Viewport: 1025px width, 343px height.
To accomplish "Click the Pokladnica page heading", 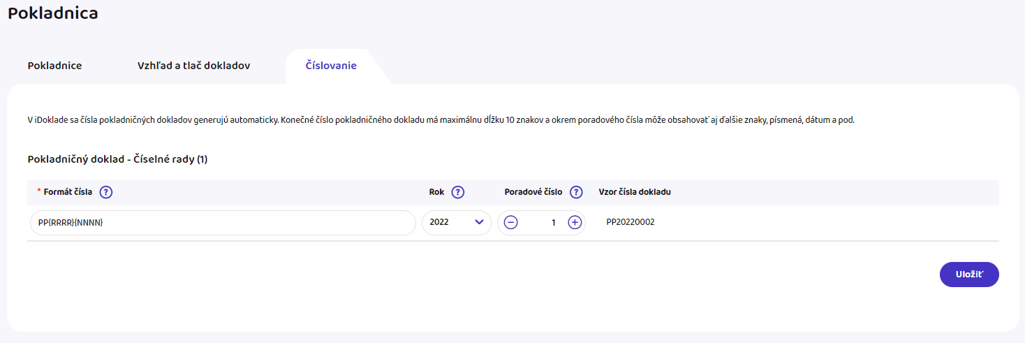I will coord(53,13).
